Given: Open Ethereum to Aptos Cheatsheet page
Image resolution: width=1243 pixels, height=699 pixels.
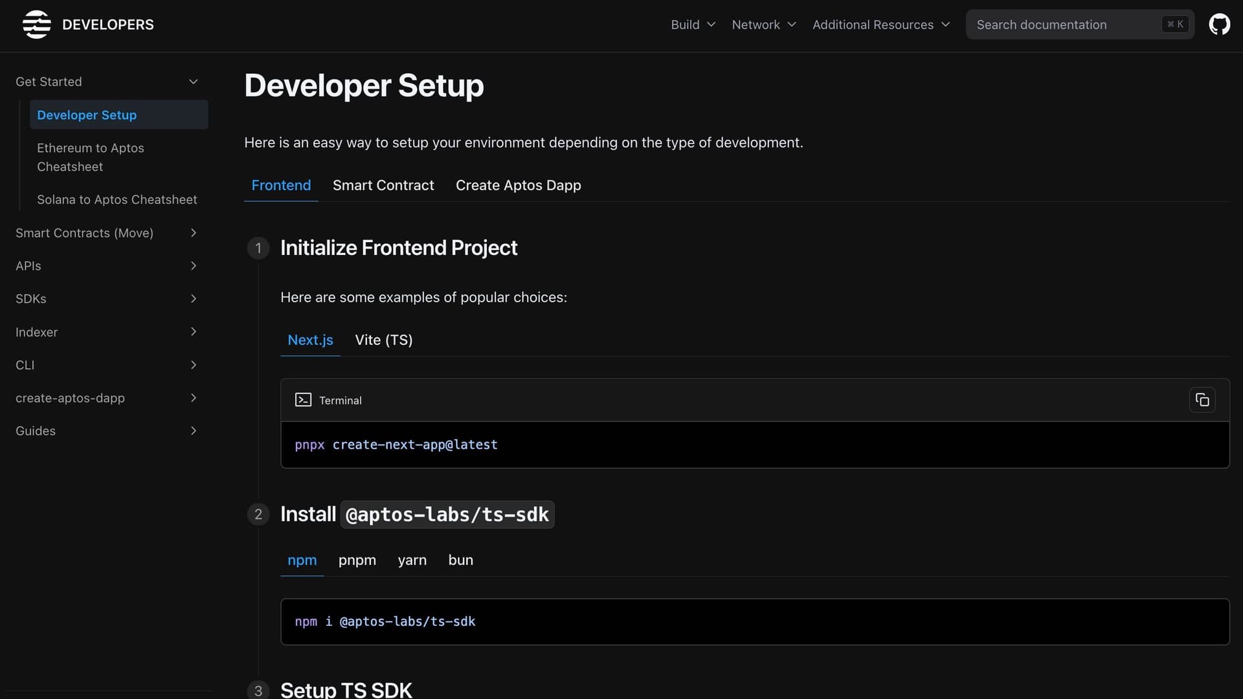Looking at the screenshot, I should point(118,157).
